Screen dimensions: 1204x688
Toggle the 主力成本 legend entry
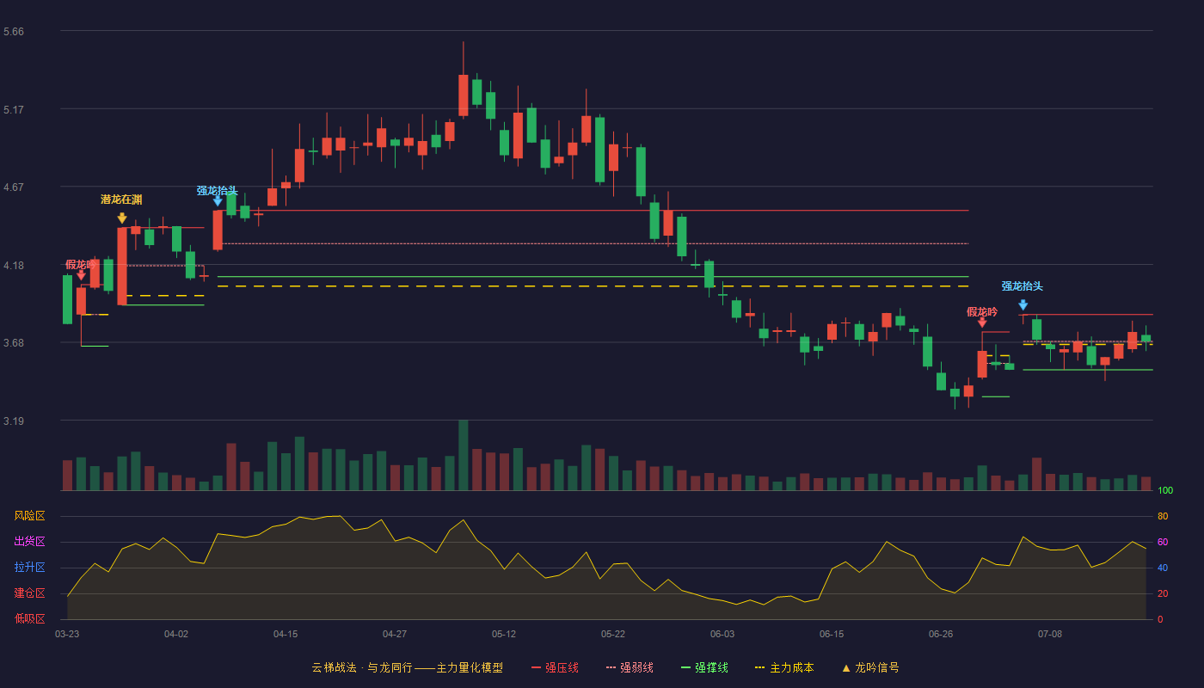pyautogui.click(x=784, y=667)
